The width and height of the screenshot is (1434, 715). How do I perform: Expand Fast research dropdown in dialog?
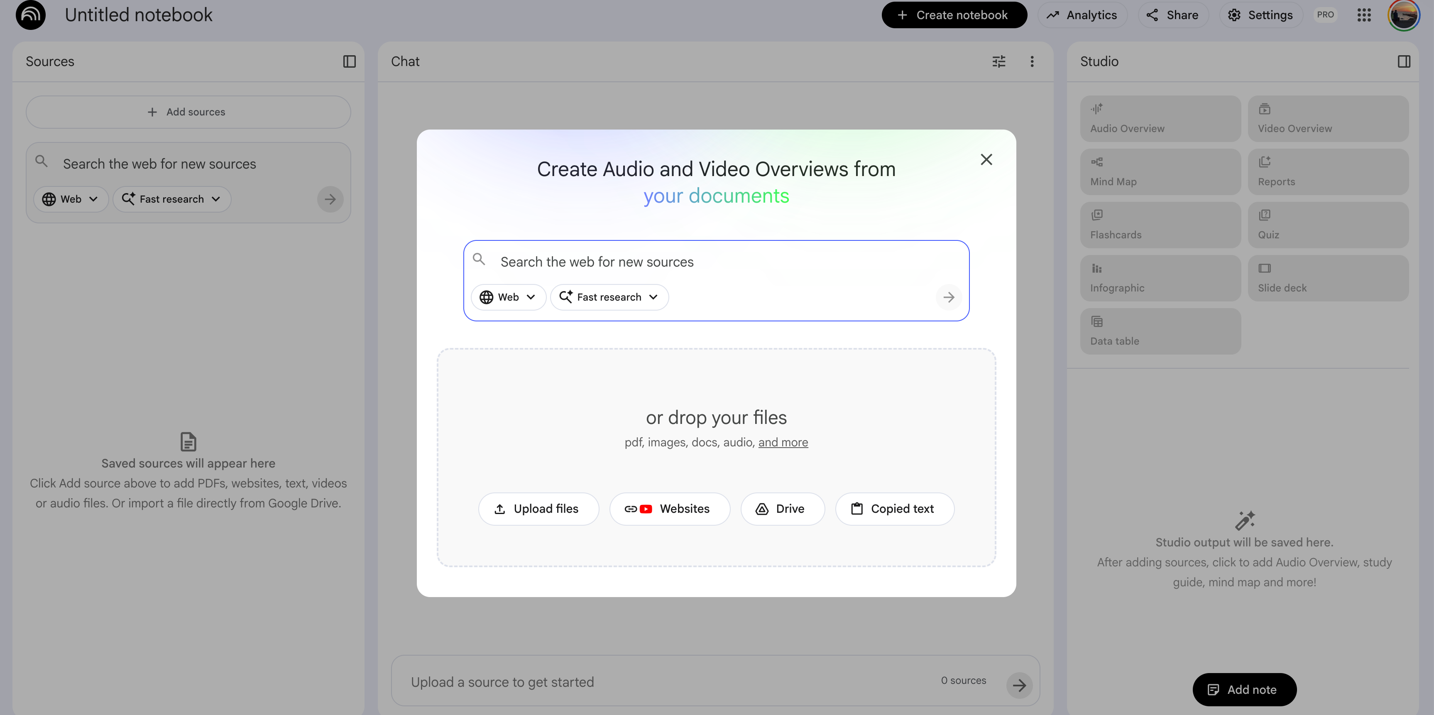(x=609, y=297)
